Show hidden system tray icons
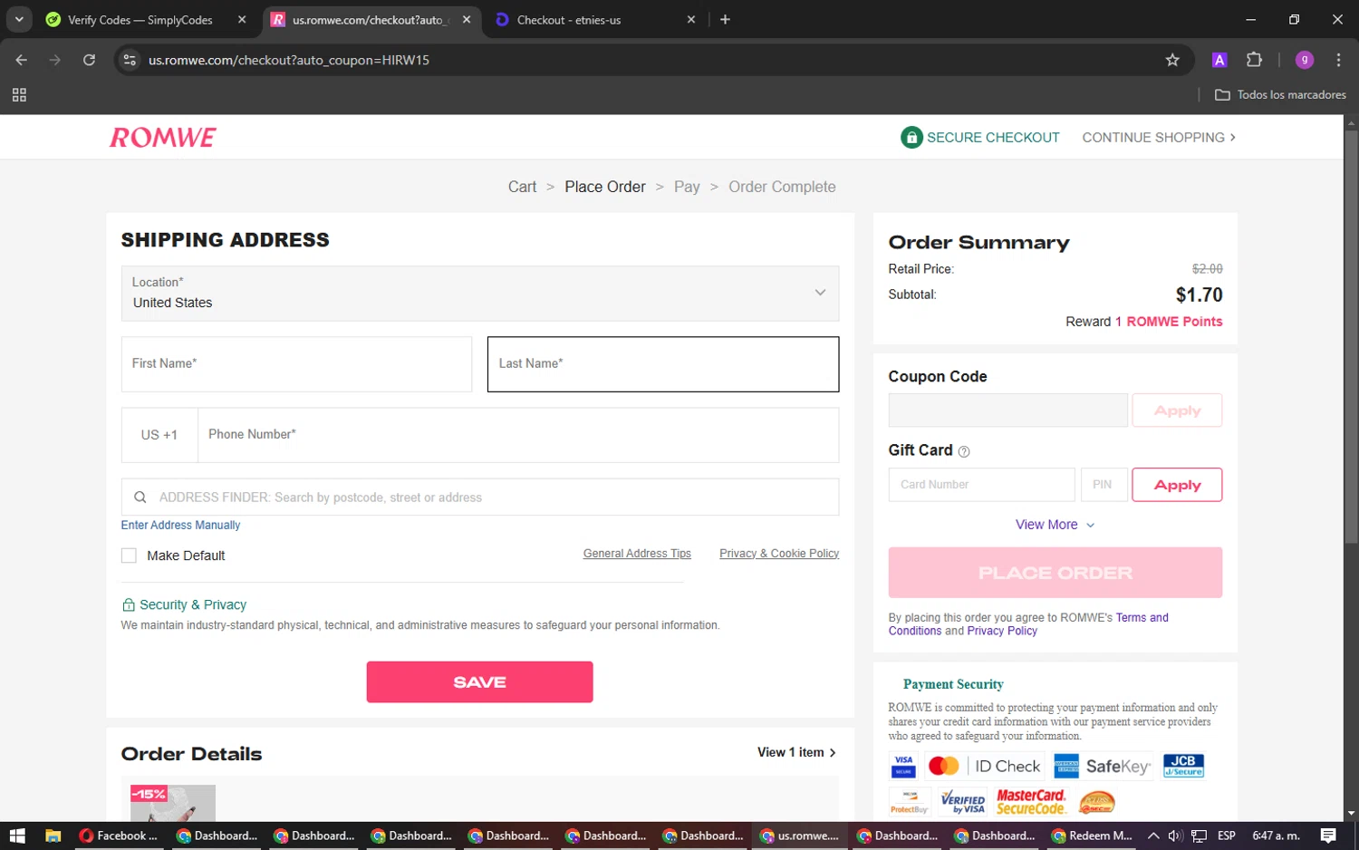Image resolution: width=1359 pixels, height=850 pixels. coord(1153,836)
